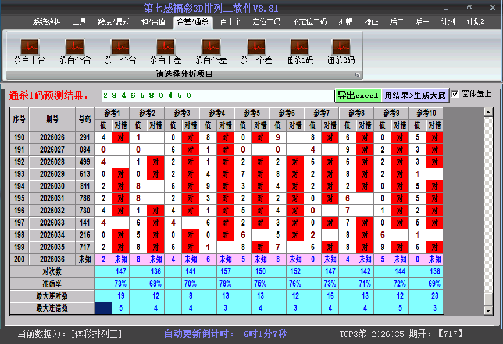503x344 pixels.
Task: Click the 导出excel export button
Action: click(359, 94)
